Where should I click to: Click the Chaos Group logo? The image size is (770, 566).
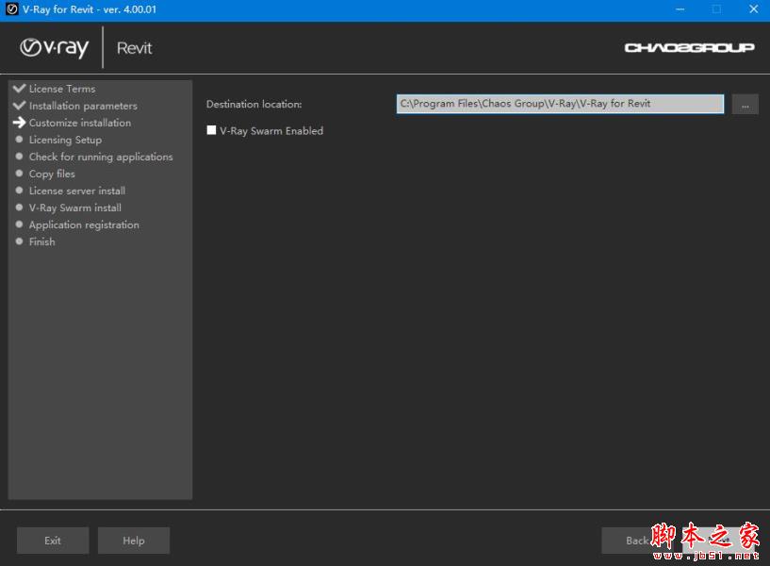pos(690,48)
